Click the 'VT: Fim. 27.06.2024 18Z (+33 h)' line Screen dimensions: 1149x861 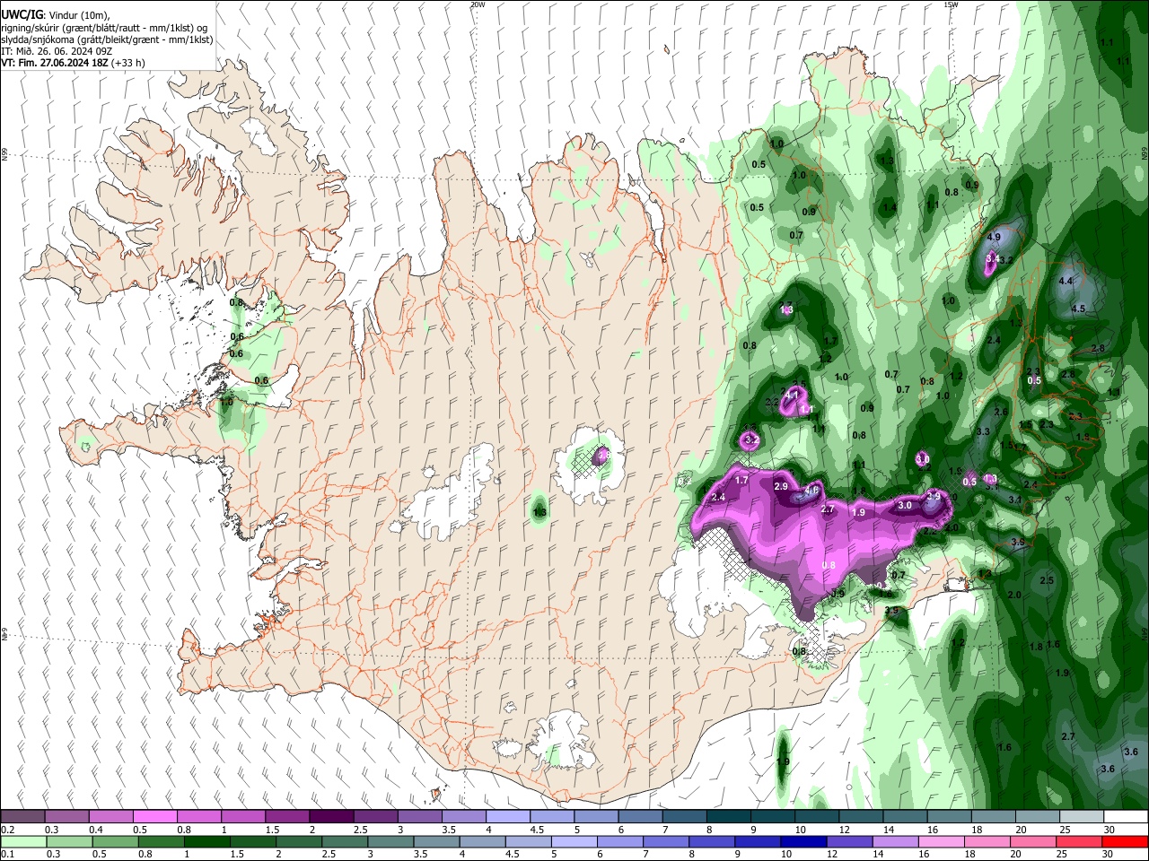[x=74, y=63]
